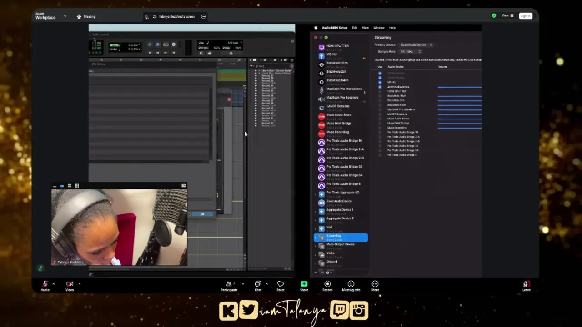
Task: Expand Multi-Output Device
Action: pyautogui.click(x=316, y=246)
